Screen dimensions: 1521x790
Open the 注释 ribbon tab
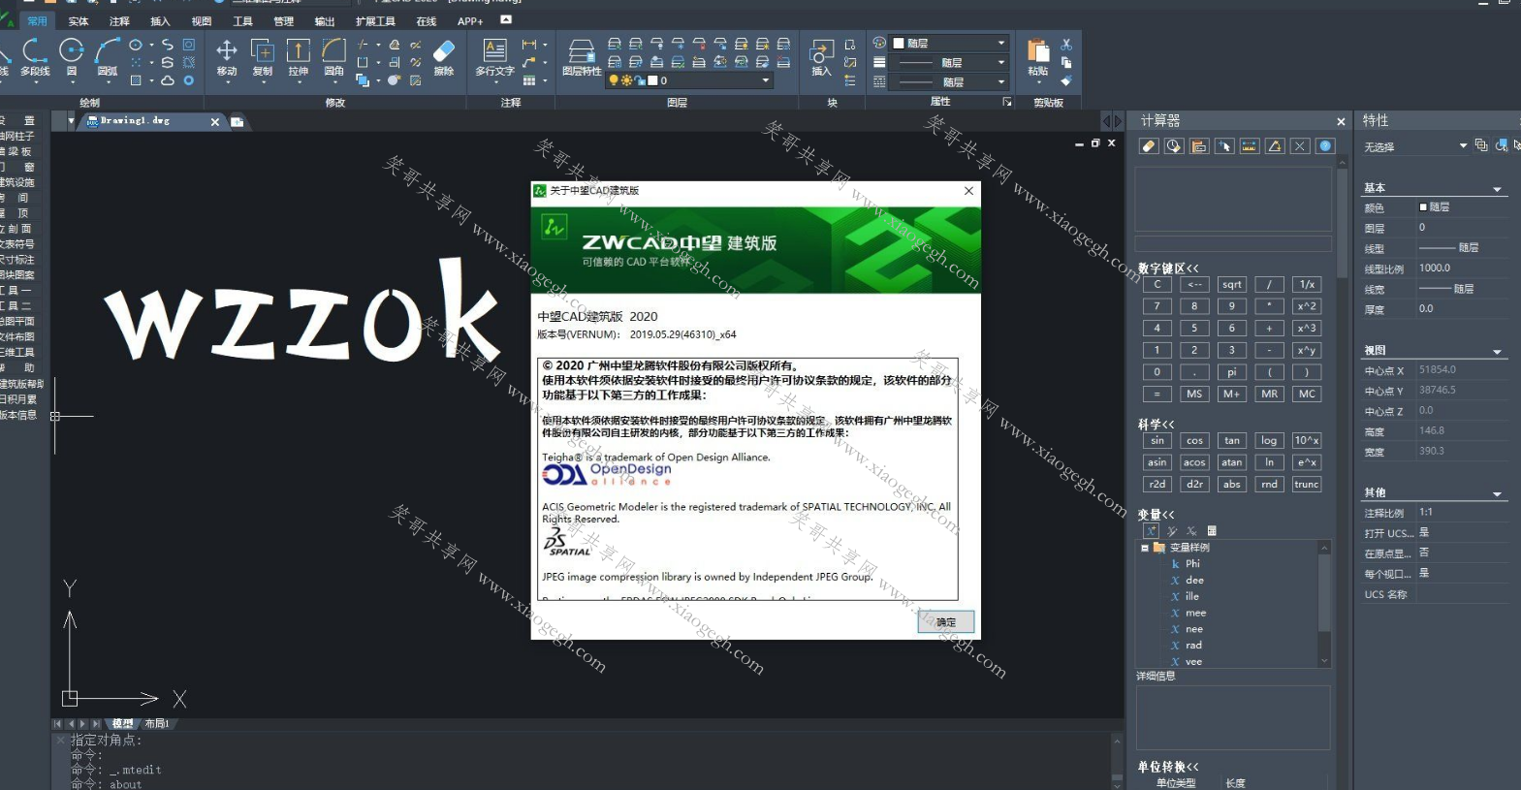tap(119, 20)
